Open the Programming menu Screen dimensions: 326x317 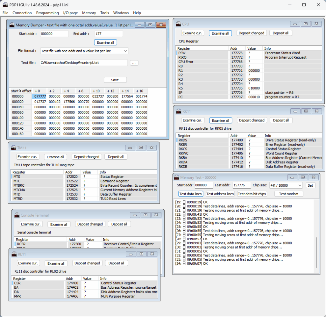click(x=47, y=13)
